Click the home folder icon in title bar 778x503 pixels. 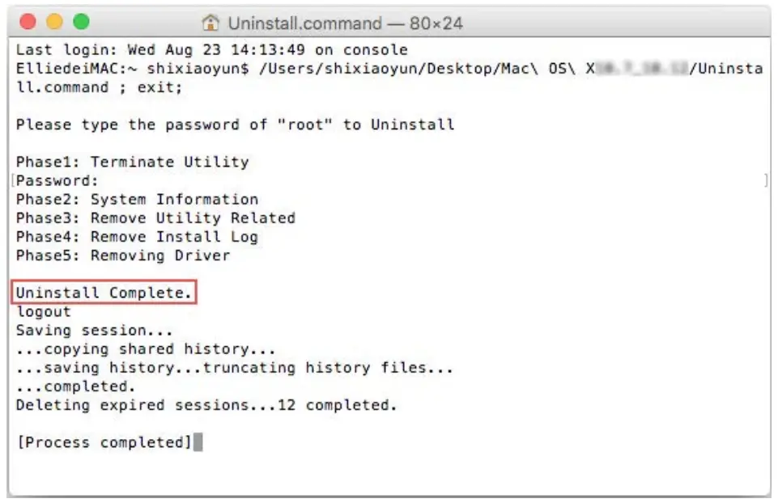(x=211, y=23)
